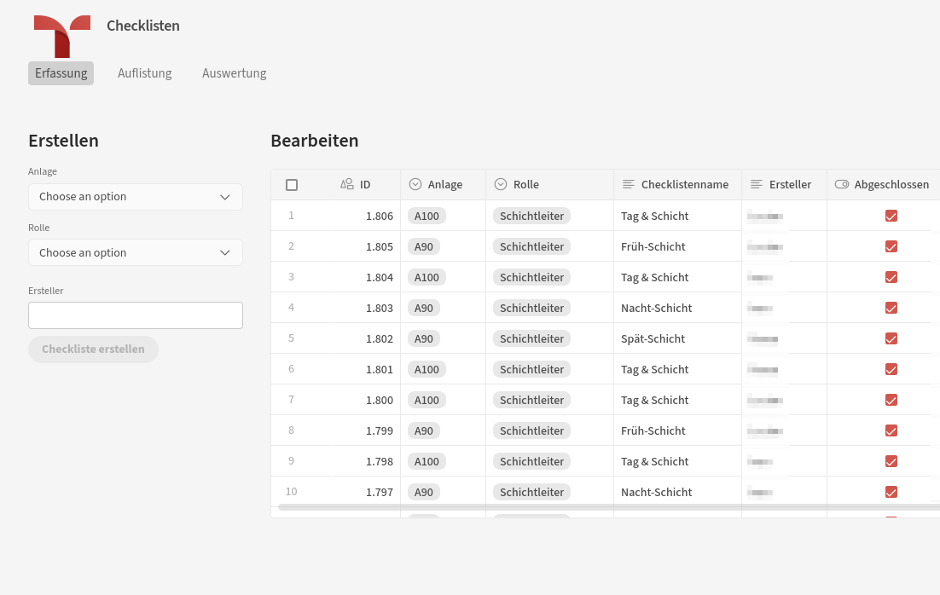
Task: Click the Früh-Schicht name in row 1.799
Action: tap(653, 430)
